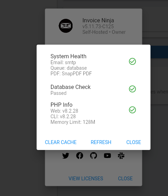Click the Invoice Ninja logo
The width and height of the screenshot is (168, 196).
click(66, 26)
